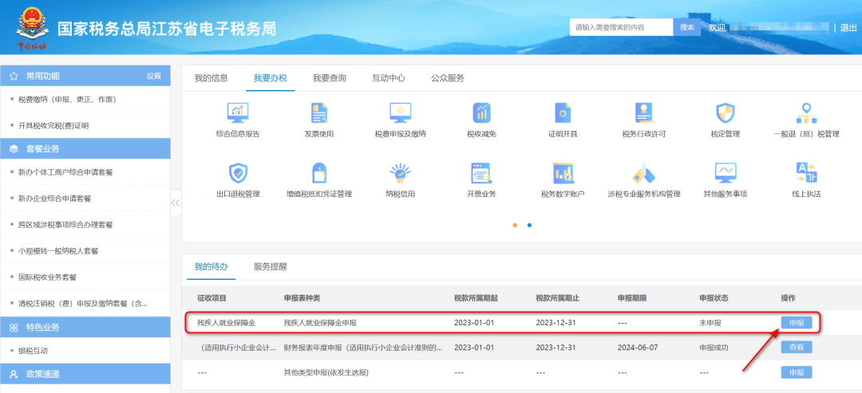Open 综合信息报告 icon

tap(238, 112)
